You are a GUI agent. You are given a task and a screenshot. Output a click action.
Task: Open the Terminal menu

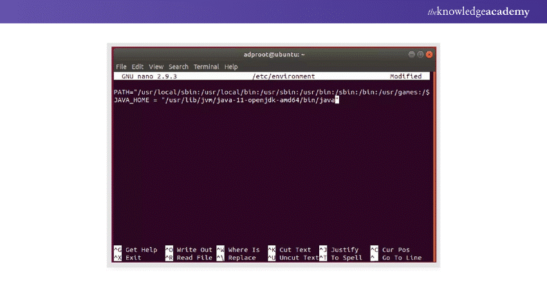(x=206, y=67)
